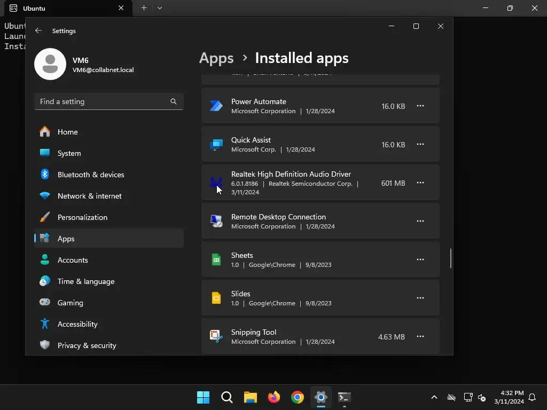Open Personalization settings
The height and width of the screenshot is (410, 547).
[109, 217]
